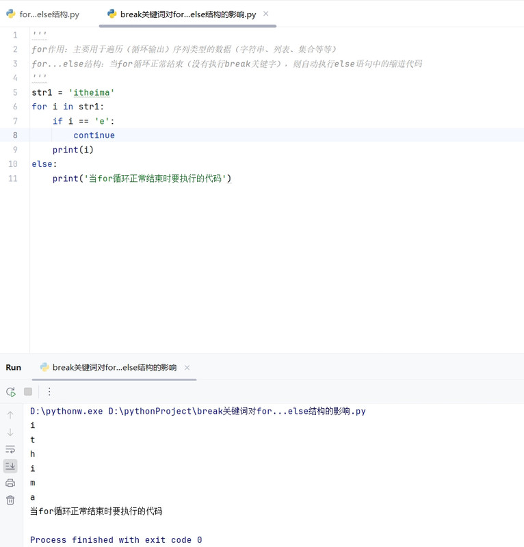Image resolution: width=524 pixels, height=547 pixels.
Task: Click line number 6 in the gutter
Action: 15,107
